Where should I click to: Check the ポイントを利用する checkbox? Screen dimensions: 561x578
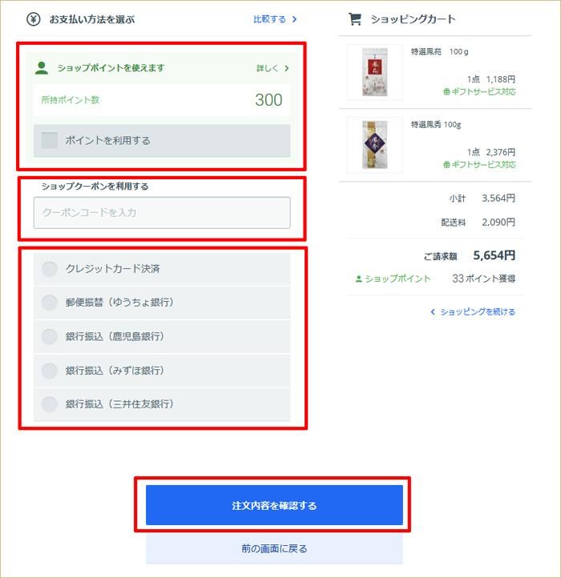click(x=50, y=140)
